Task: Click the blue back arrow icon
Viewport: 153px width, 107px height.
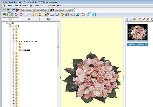Action: click(127, 19)
